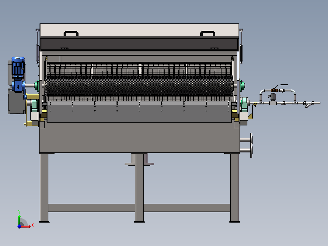Select the brass ball valve on bypass pipe
Screen dimensions: 328x246
point(274,90)
